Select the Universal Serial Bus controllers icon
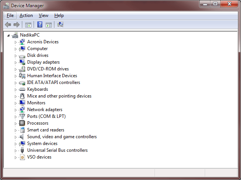241x180 pixels. click(22, 150)
